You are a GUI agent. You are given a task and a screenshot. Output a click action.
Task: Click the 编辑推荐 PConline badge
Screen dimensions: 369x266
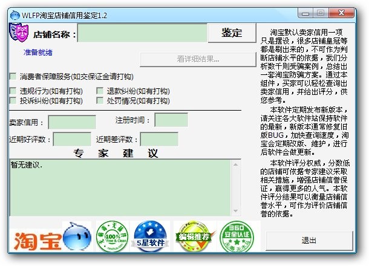[195, 236]
